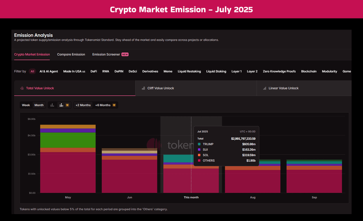The width and height of the screenshot is (363, 221).
Task: Filter by Modularity category
Action: point(330,71)
